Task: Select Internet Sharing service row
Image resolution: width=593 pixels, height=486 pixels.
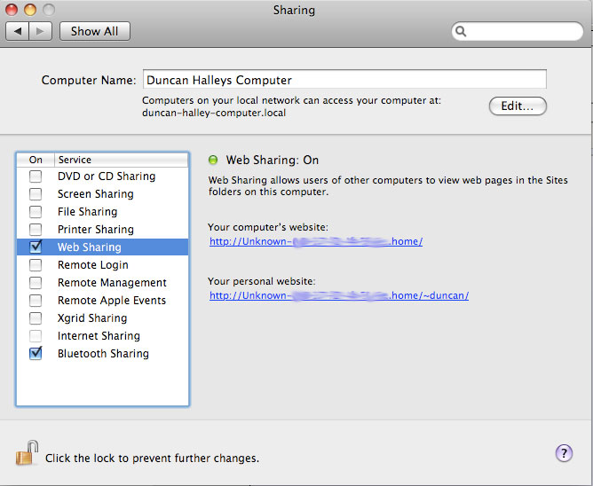Action: click(x=102, y=336)
